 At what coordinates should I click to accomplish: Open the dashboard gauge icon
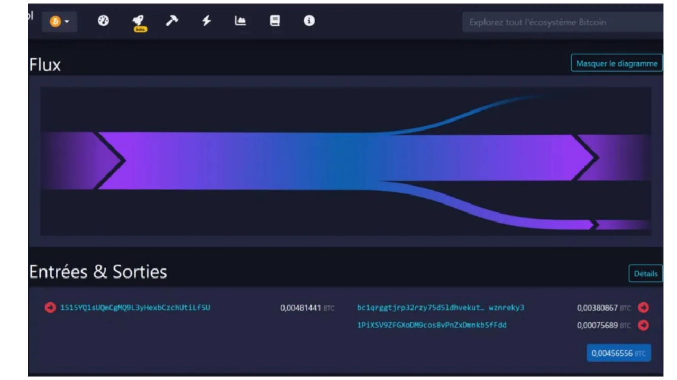pos(104,21)
